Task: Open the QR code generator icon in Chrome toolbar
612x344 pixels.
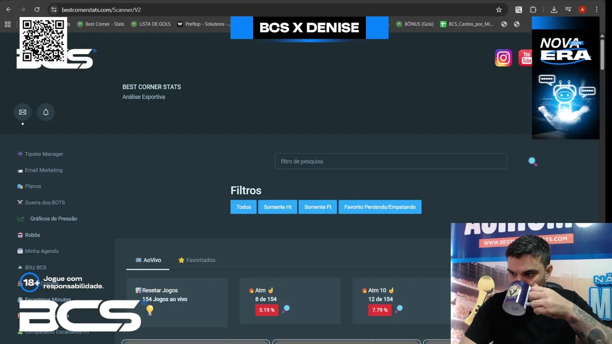Action: point(519,10)
